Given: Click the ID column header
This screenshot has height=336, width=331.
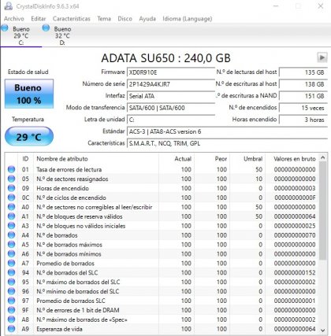Looking at the screenshot, I should pyautogui.click(x=25, y=159).
